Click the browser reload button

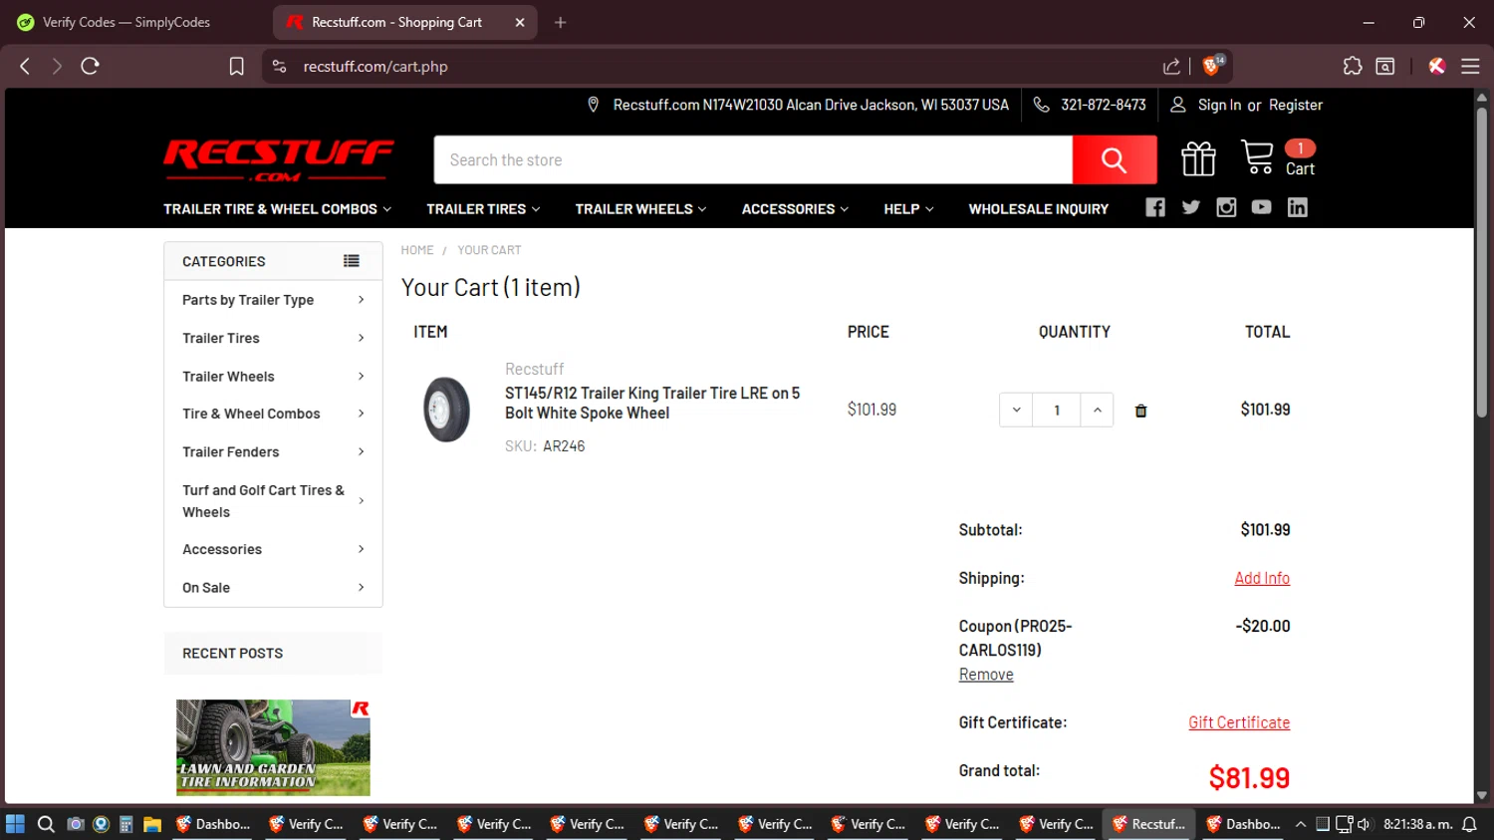(x=90, y=66)
